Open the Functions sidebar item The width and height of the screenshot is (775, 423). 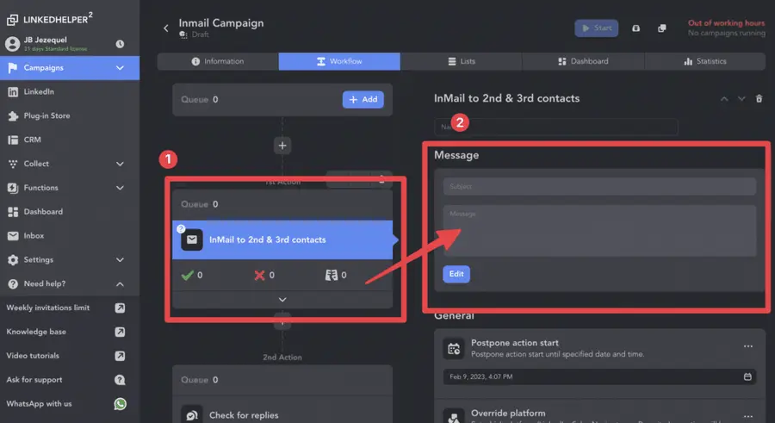tap(70, 188)
